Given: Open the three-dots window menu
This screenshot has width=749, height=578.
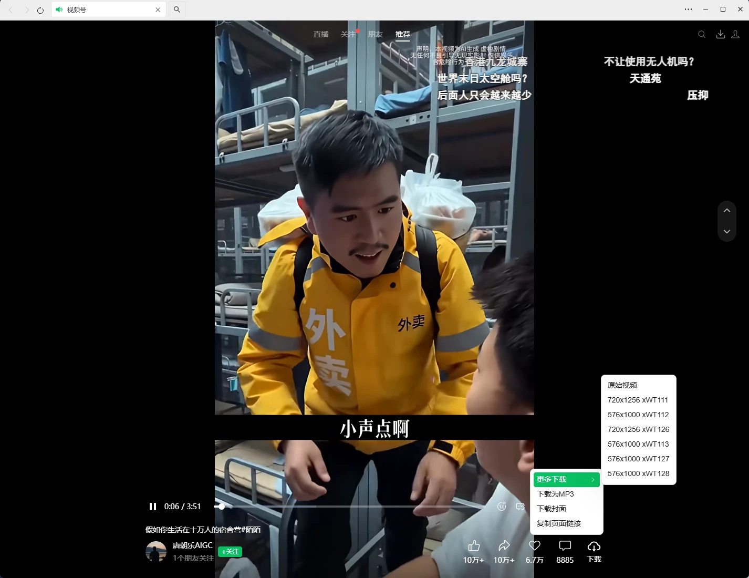Looking at the screenshot, I should click(688, 9).
